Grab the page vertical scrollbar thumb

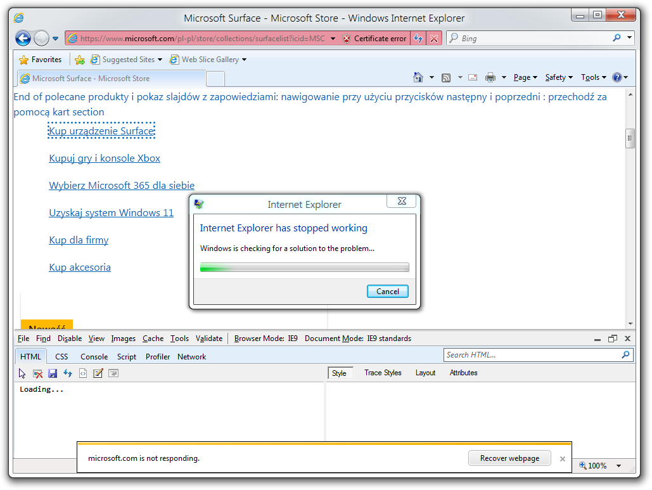coord(630,139)
